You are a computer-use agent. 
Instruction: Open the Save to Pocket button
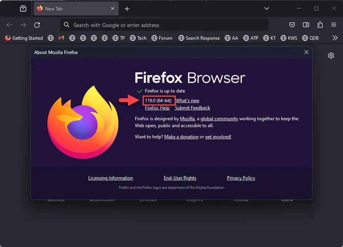292,25
